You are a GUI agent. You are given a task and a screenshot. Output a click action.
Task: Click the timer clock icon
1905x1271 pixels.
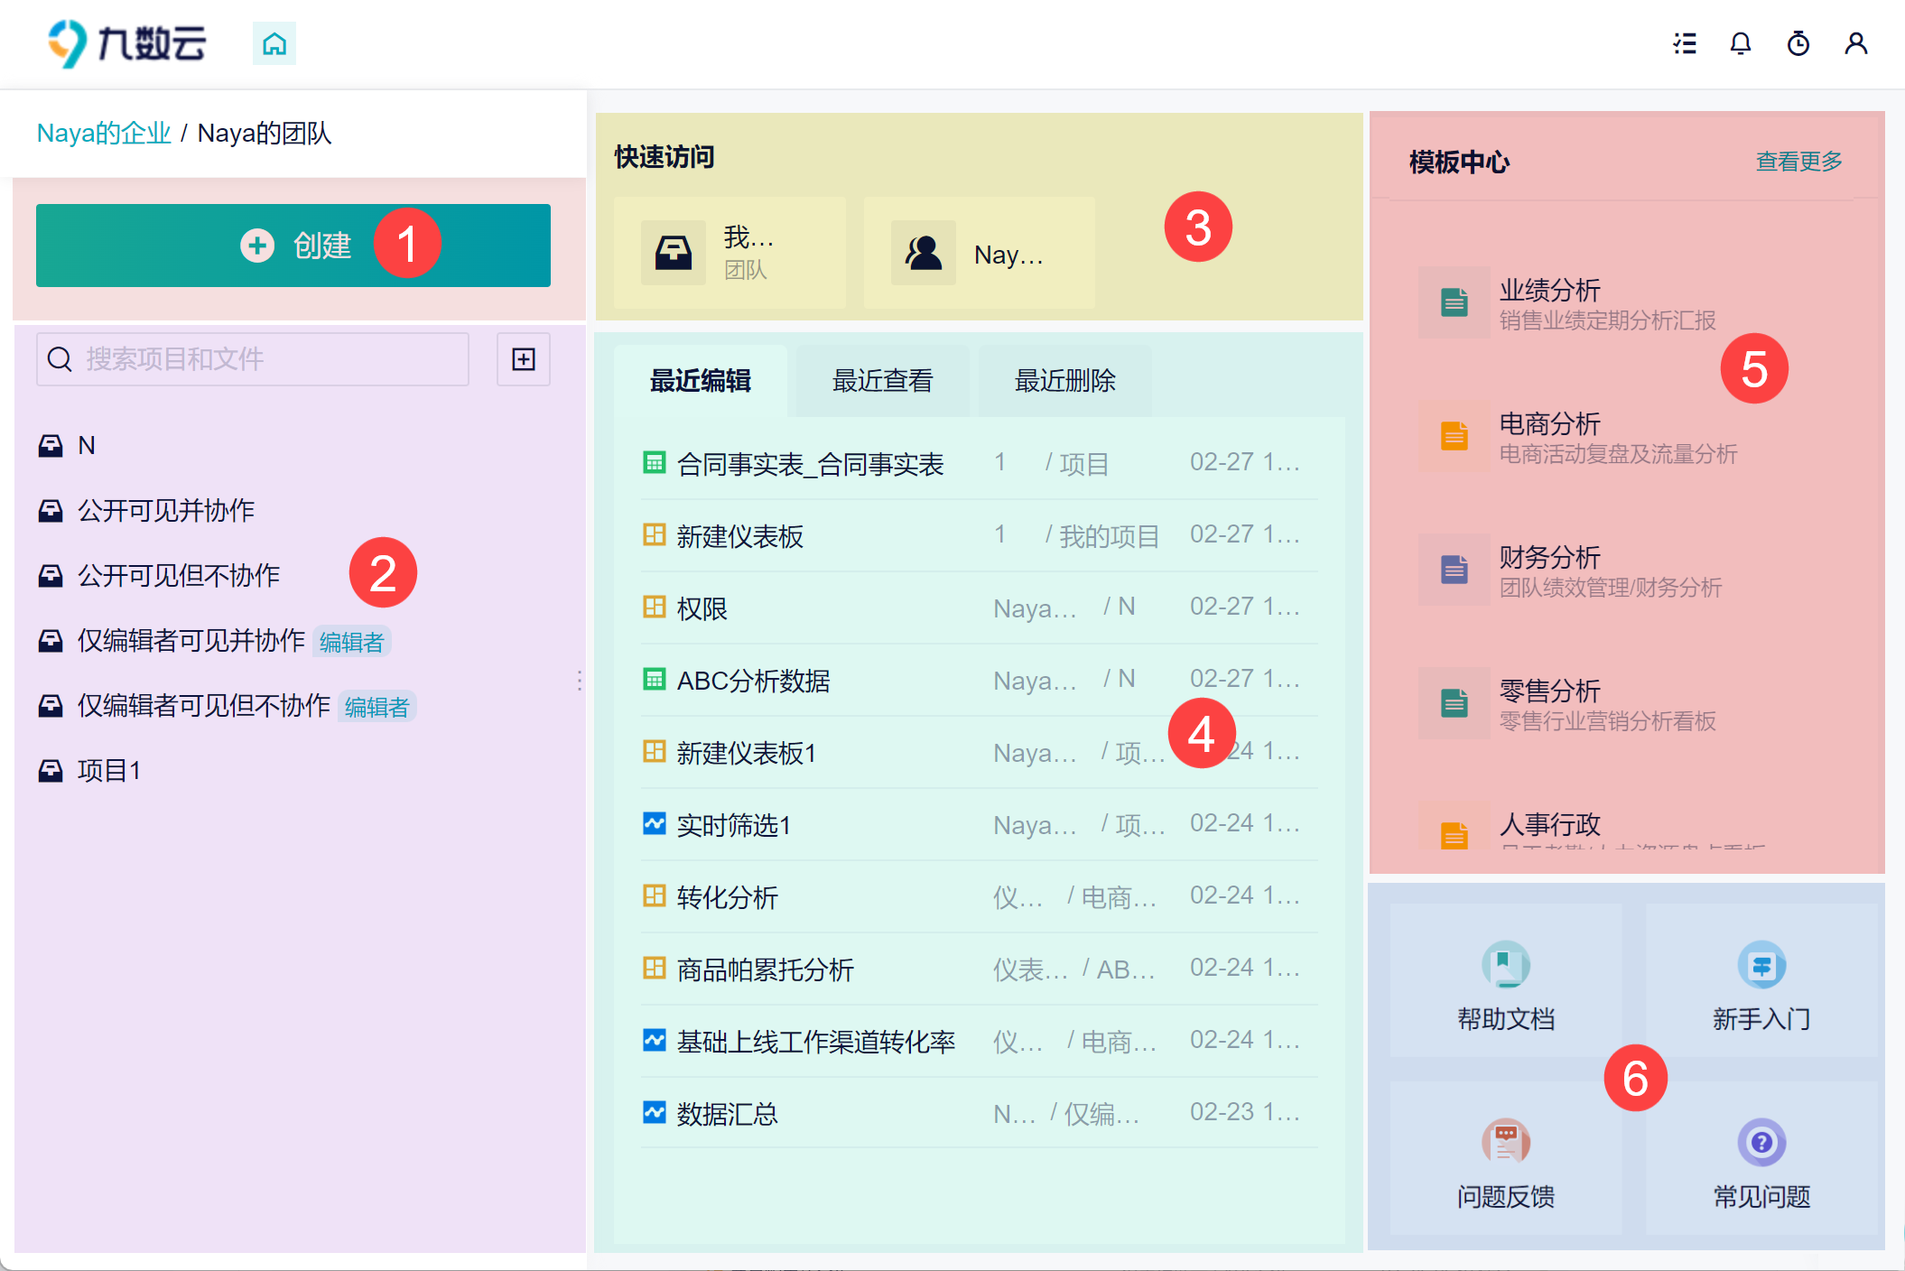point(1798,43)
